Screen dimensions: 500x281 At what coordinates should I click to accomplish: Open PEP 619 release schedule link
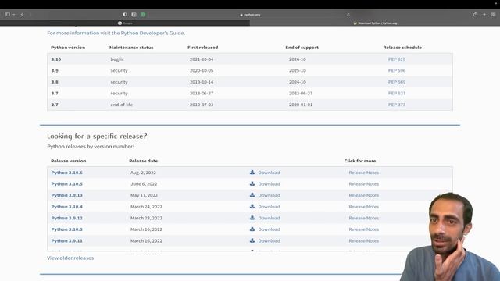pos(397,59)
